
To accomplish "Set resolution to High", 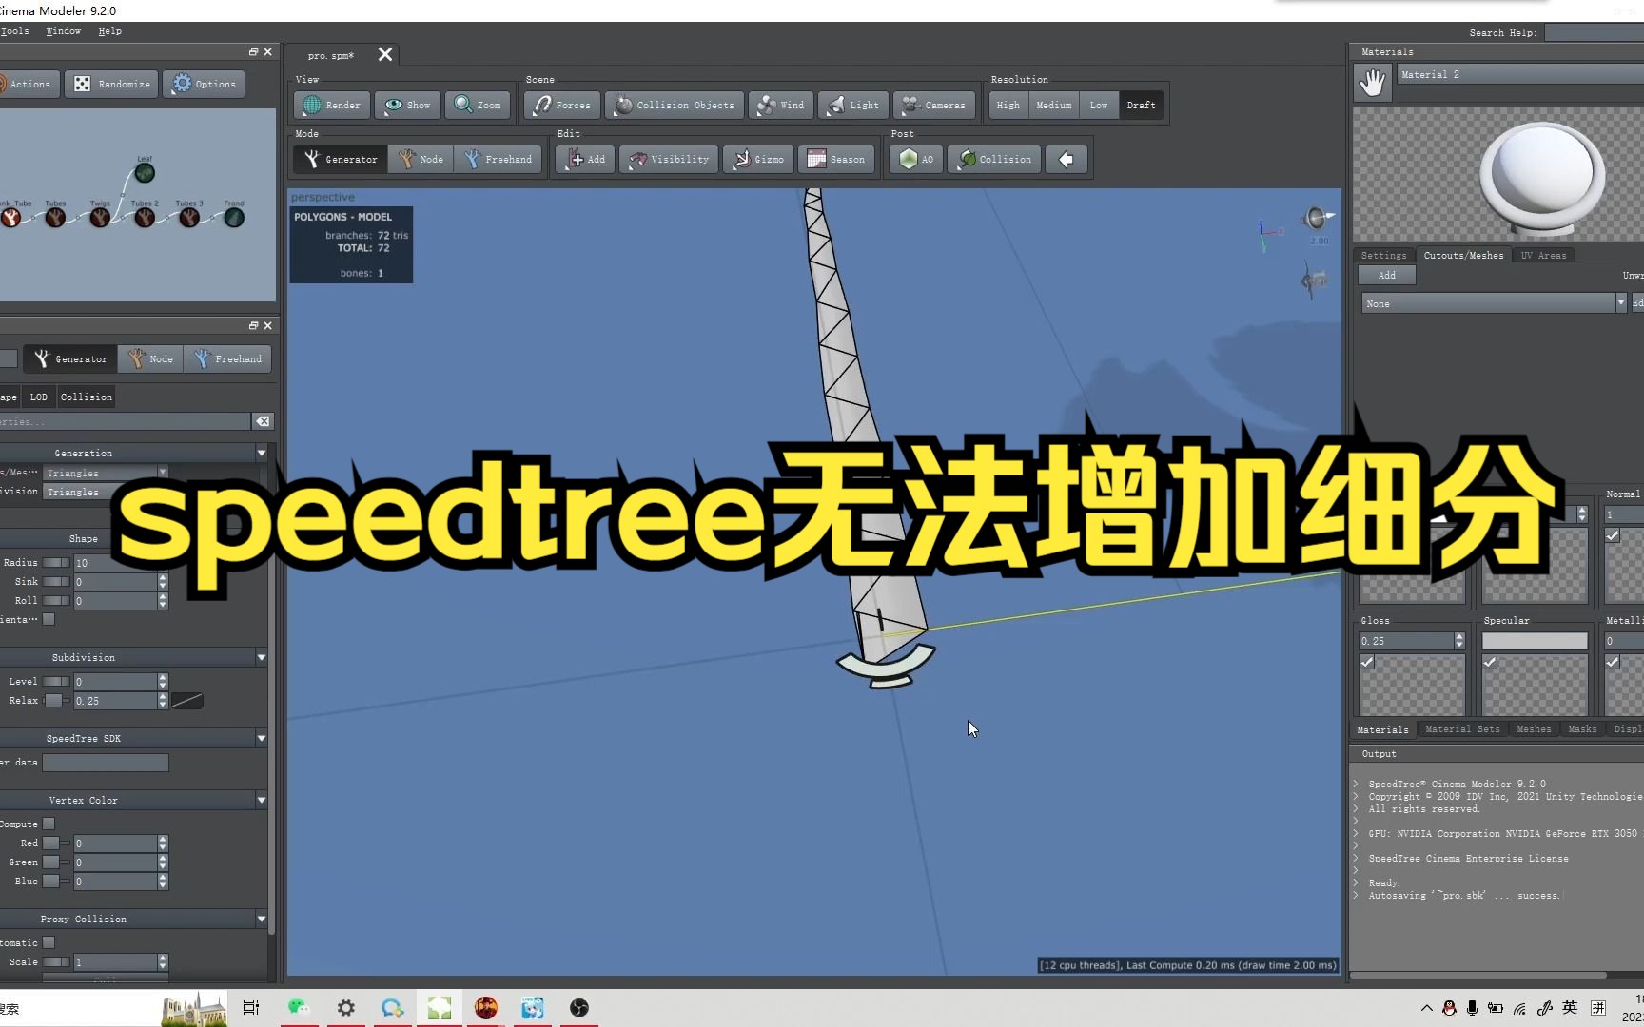I will [1008, 105].
